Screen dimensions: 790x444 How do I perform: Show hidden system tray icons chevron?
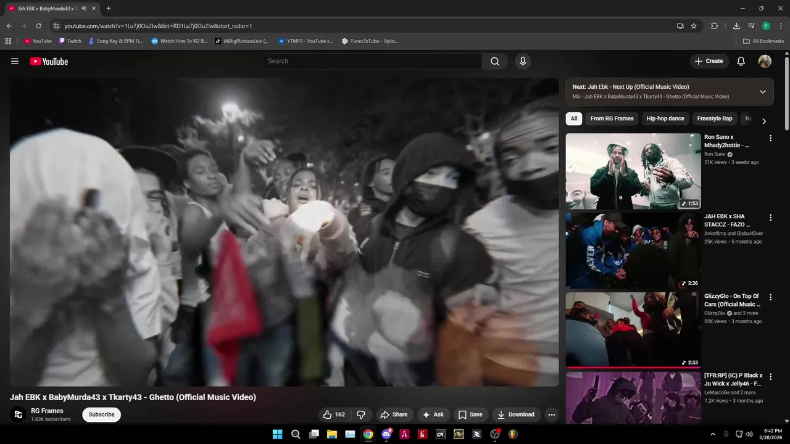coord(713,434)
